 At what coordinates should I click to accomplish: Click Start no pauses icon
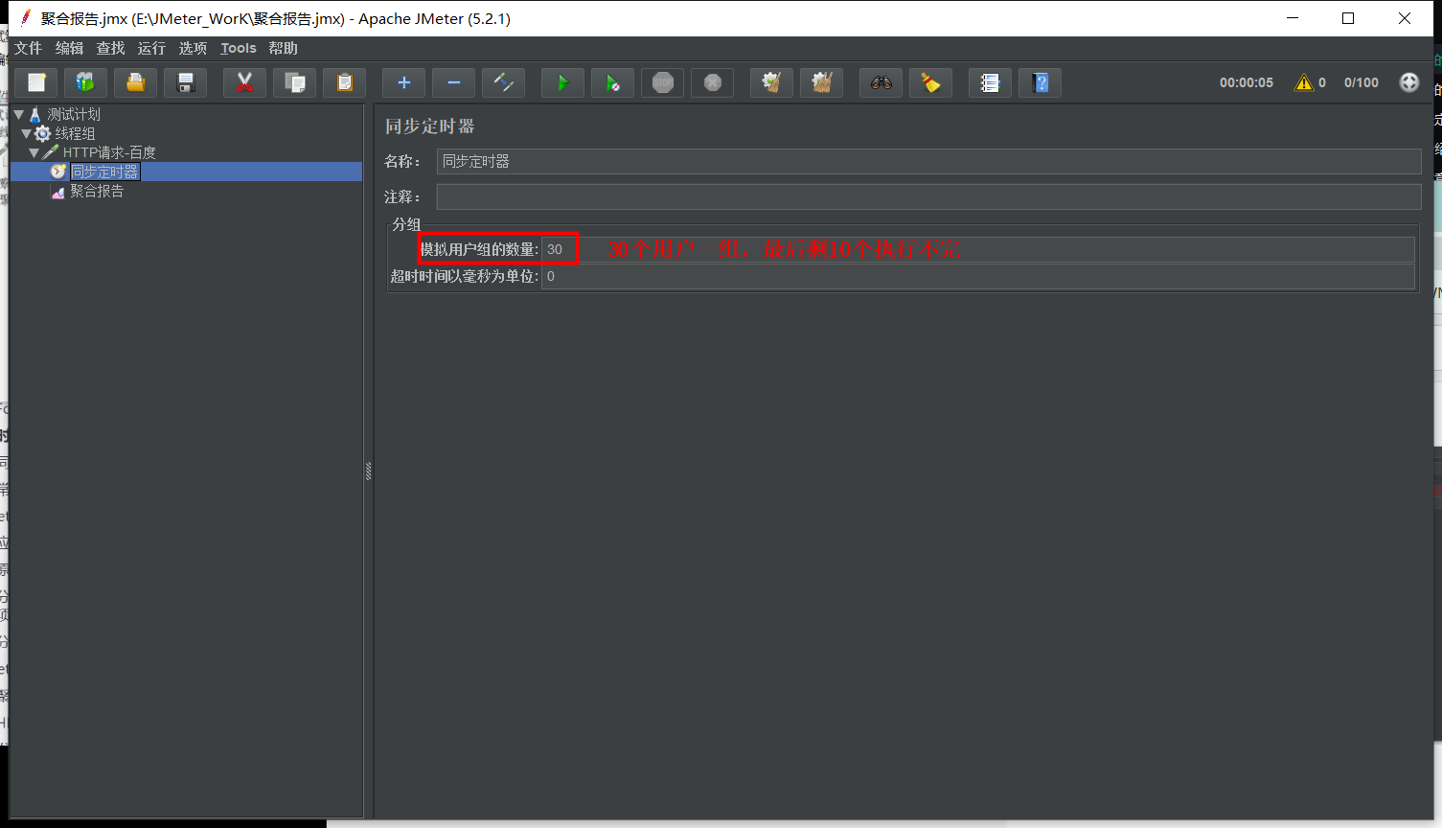pos(613,82)
